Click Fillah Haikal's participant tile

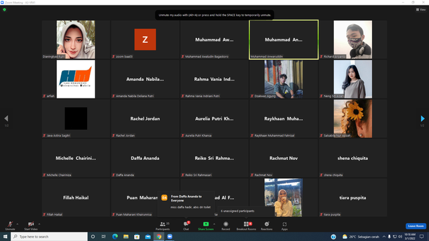(76, 197)
